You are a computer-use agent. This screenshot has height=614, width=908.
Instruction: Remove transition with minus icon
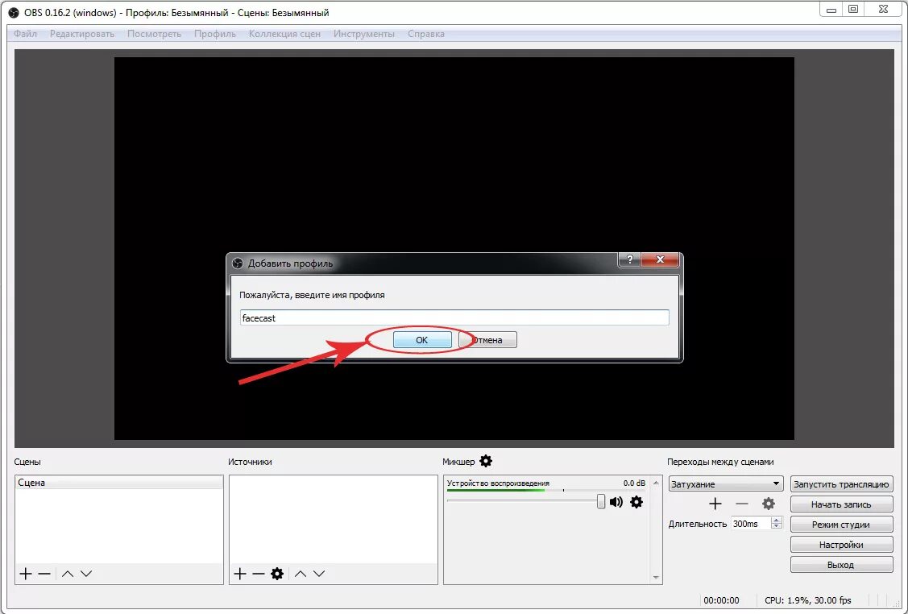tap(742, 504)
